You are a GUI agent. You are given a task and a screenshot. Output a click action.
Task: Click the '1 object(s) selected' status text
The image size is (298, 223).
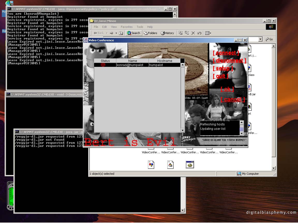pos(102,174)
